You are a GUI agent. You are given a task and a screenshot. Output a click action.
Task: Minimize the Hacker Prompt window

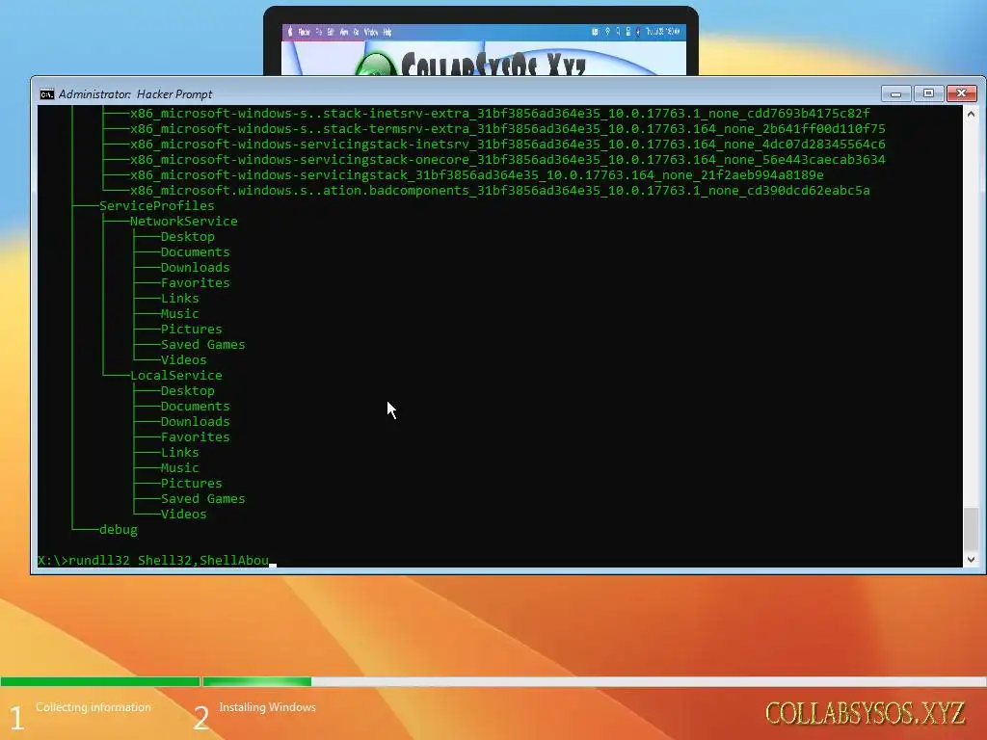point(895,93)
